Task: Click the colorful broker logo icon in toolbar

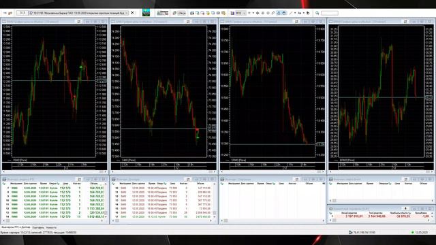Action: click(x=146, y=12)
